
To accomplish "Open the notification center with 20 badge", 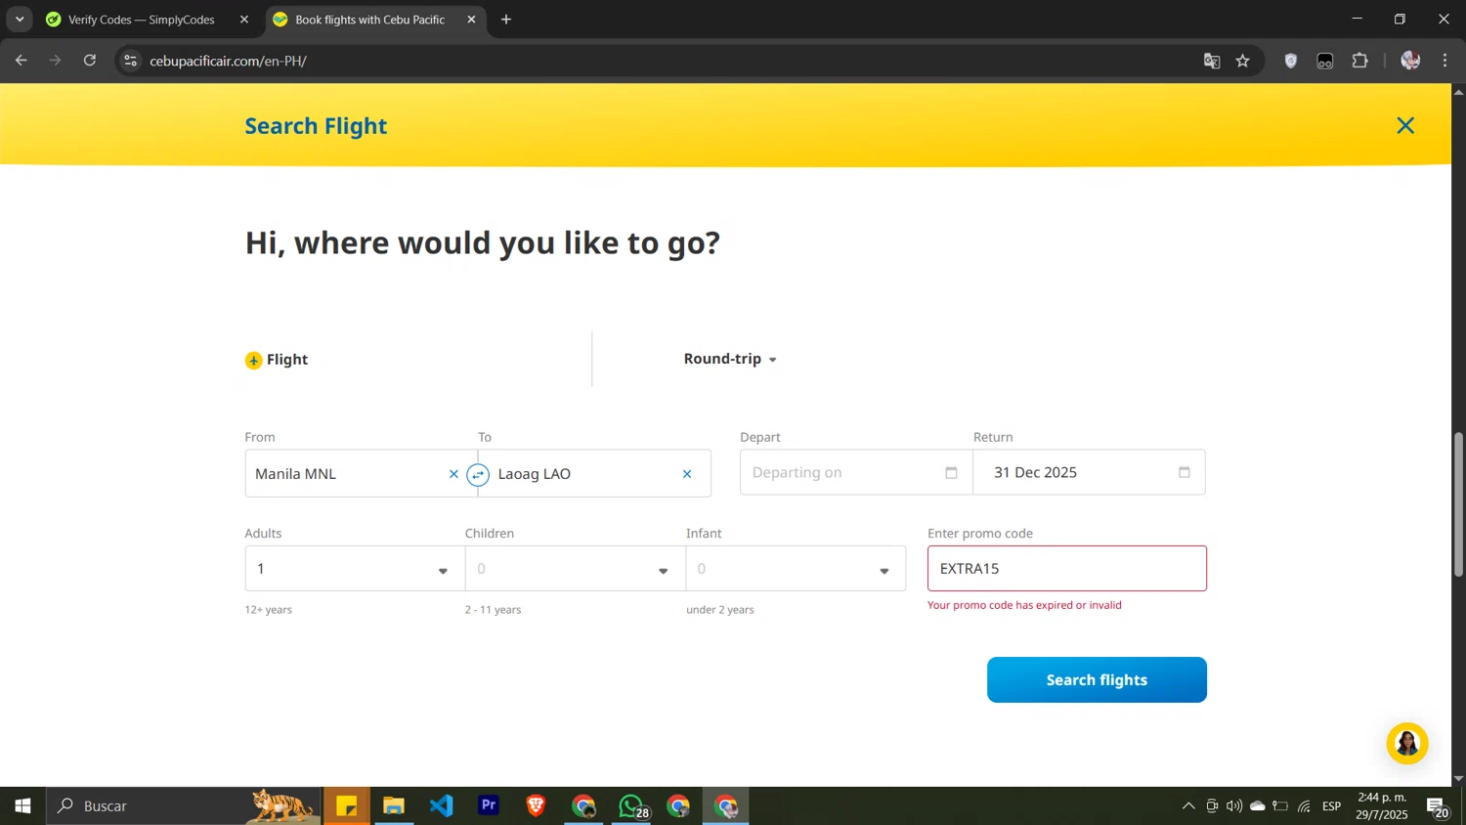I will point(1438,806).
